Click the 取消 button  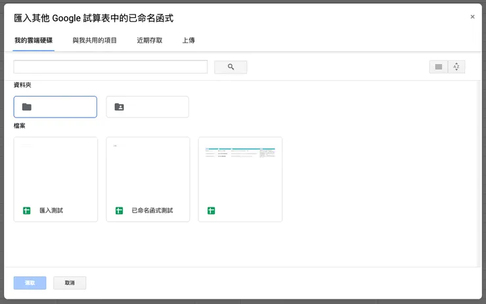click(70, 283)
